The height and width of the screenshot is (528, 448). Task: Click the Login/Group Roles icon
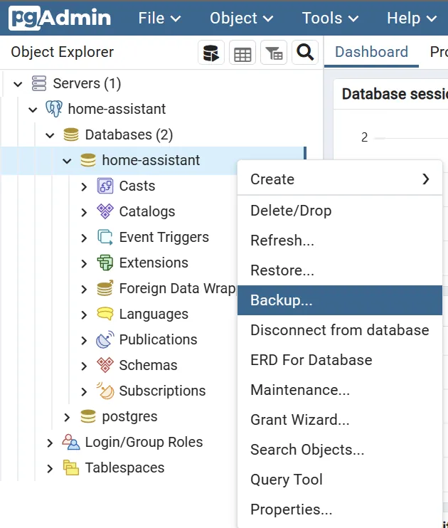(71, 442)
